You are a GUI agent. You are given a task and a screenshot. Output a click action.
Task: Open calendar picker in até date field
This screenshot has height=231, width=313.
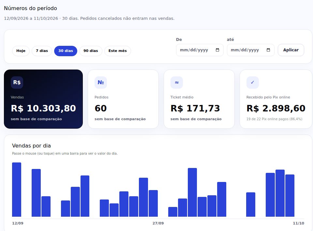click(x=268, y=50)
